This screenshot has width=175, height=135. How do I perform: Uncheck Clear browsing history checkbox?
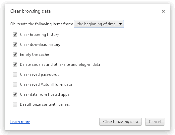pos(15,35)
